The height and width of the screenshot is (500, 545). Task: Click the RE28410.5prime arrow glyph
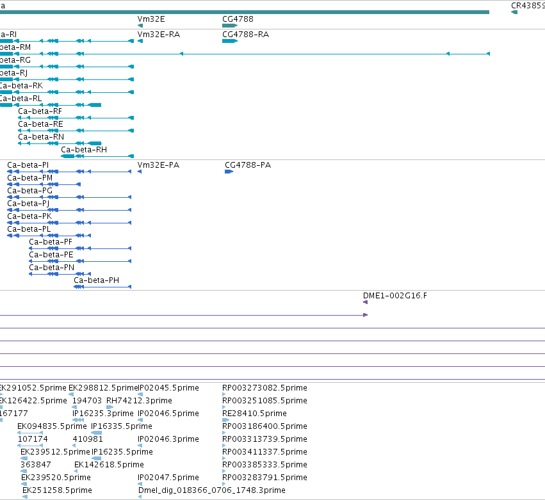tap(225, 420)
